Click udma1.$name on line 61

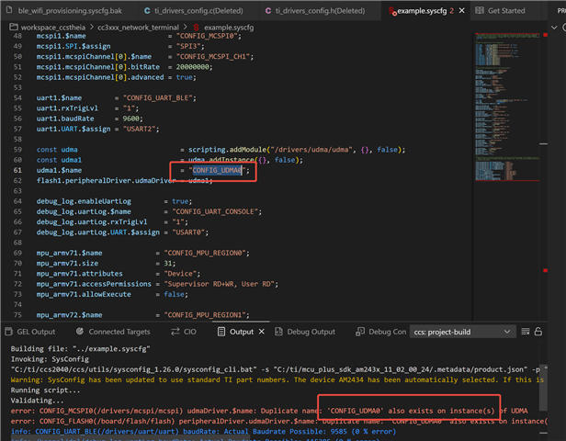[x=59, y=170]
